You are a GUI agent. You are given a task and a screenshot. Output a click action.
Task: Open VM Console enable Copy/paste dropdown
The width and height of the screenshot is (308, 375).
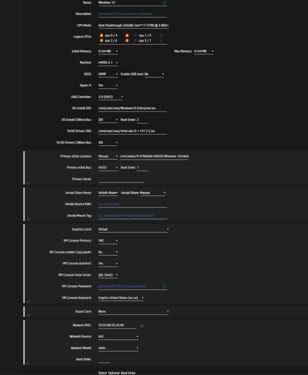tap(108, 252)
